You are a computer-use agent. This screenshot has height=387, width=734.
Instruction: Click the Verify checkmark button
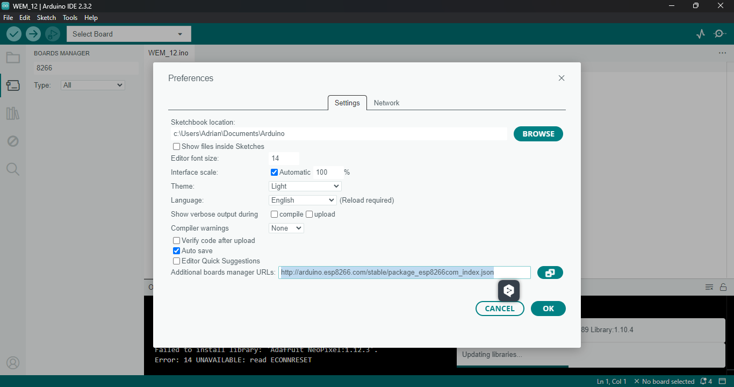pos(14,34)
